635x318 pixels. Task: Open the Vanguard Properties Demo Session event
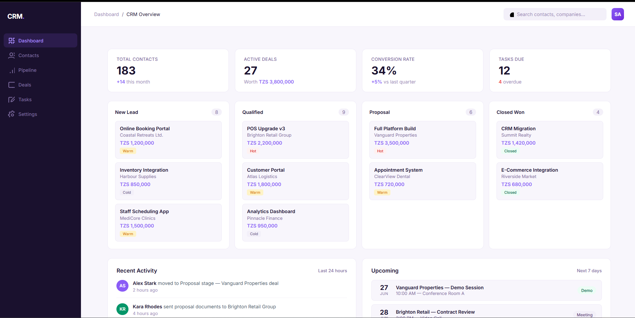pyautogui.click(x=486, y=290)
